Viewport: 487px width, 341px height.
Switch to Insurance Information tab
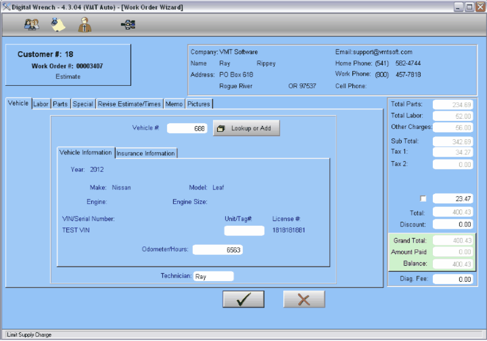[146, 153]
